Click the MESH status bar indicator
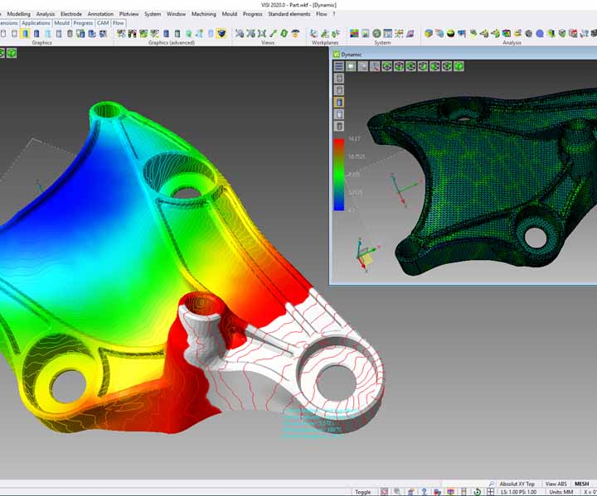This screenshot has width=597, height=496. click(581, 484)
